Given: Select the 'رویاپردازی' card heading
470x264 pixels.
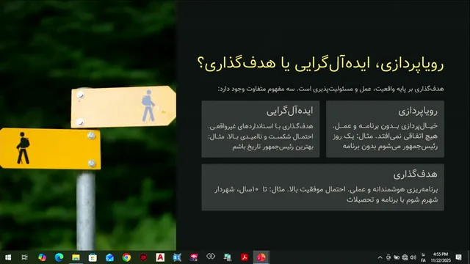Looking at the screenshot, I should [418, 111].
